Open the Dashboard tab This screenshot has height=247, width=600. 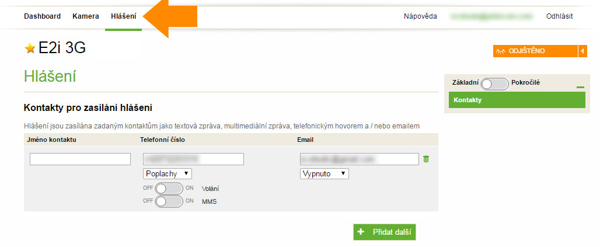coord(42,16)
